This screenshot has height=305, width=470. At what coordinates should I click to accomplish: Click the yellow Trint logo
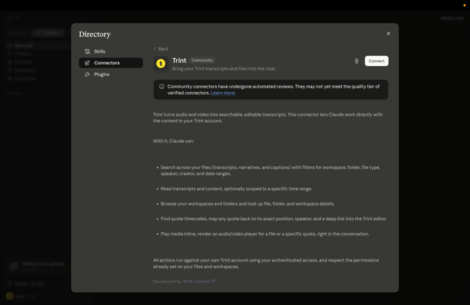pyautogui.click(x=161, y=64)
